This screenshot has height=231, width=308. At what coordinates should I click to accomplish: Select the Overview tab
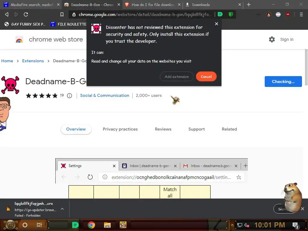tap(76, 129)
